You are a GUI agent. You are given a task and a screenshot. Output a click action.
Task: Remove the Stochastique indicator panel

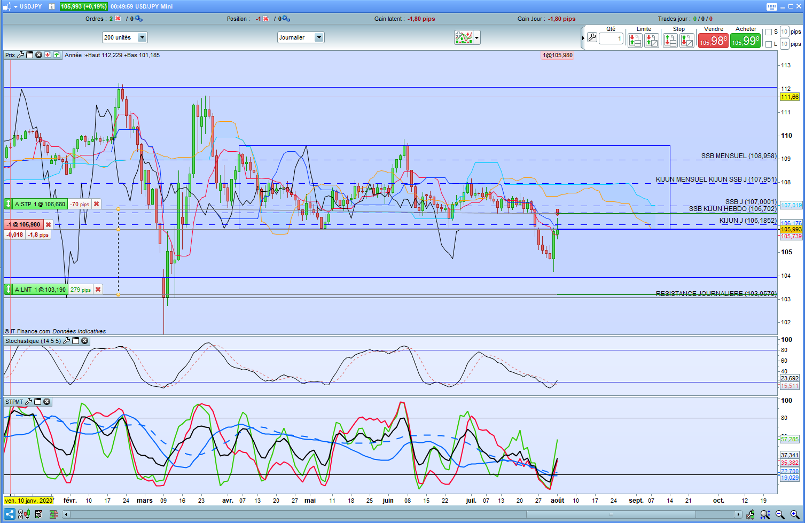point(84,341)
